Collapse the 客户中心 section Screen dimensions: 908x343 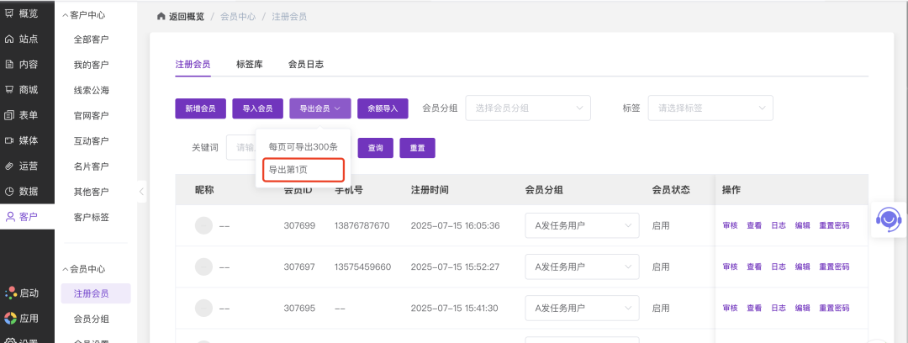pos(66,14)
